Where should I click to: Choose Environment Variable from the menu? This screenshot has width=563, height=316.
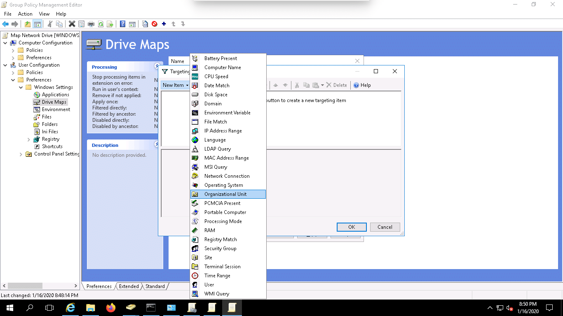(x=228, y=113)
